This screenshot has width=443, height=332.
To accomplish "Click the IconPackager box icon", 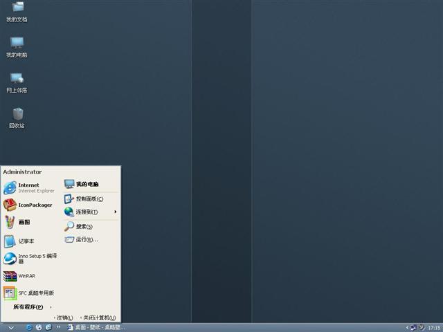I will pyautogui.click(x=10, y=205).
